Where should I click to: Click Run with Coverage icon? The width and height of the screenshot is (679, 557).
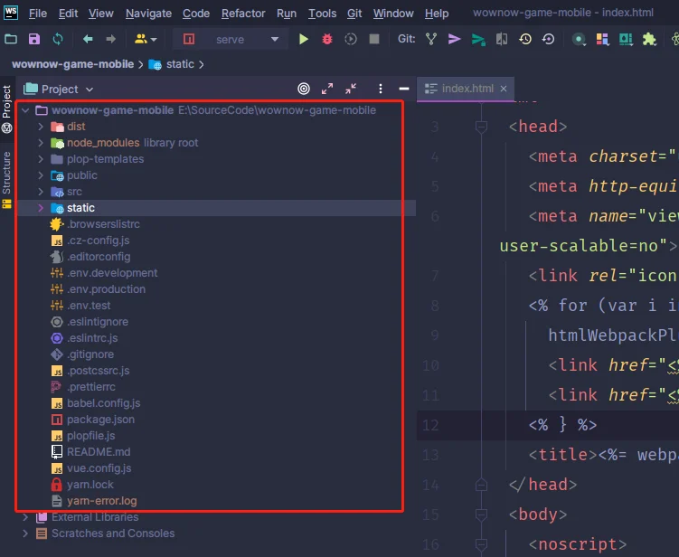click(x=350, y=40)
